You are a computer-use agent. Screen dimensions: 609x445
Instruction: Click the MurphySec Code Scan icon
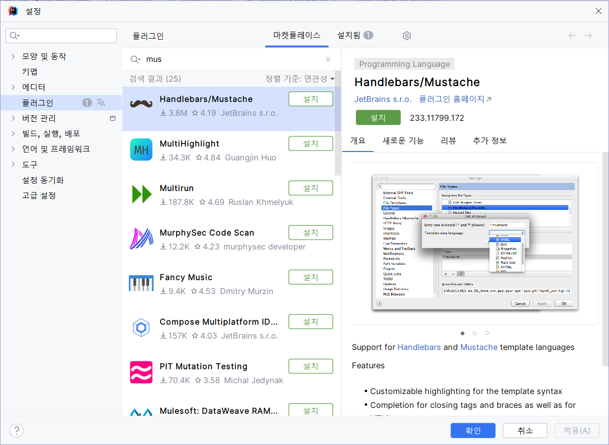click(x=141, y=239)
